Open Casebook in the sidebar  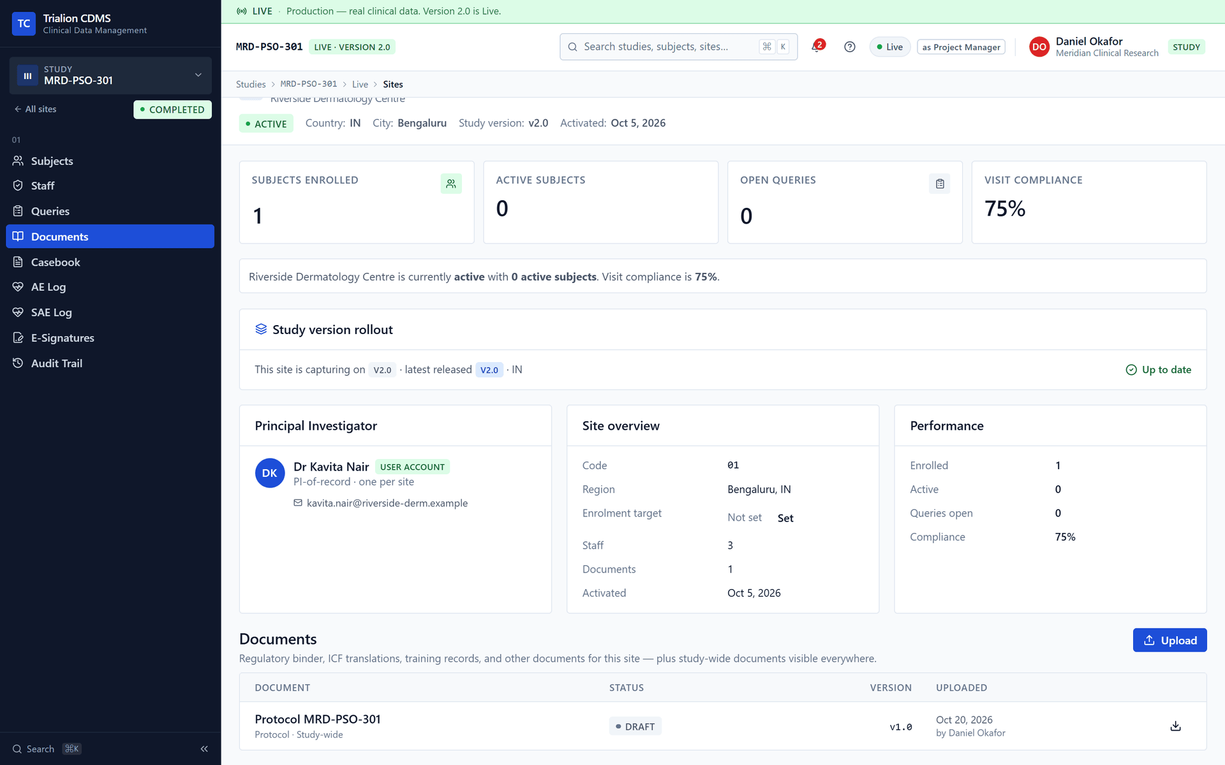110,262
